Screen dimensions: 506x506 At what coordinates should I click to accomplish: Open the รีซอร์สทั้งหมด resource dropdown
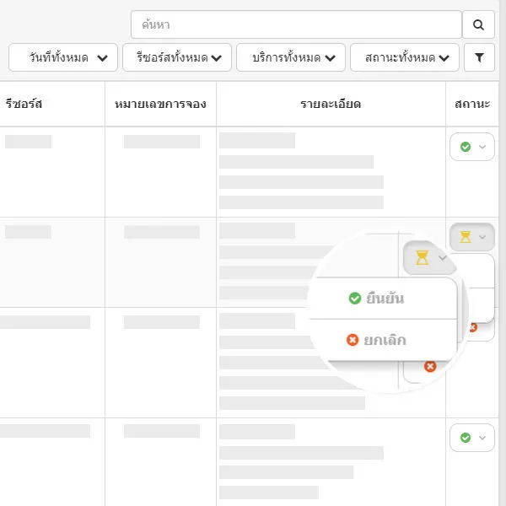[176, 57]
